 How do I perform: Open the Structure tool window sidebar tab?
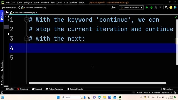(2, 66)
